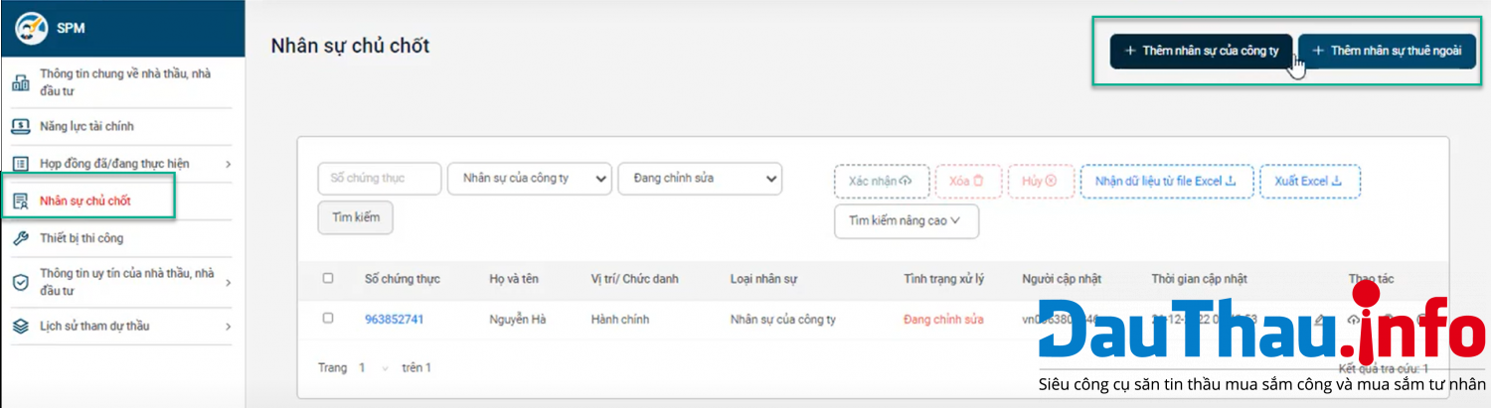
Task: Expand the Hợp đồng đã/đang thực hiện submenu arrow
Action: (228, 164)
